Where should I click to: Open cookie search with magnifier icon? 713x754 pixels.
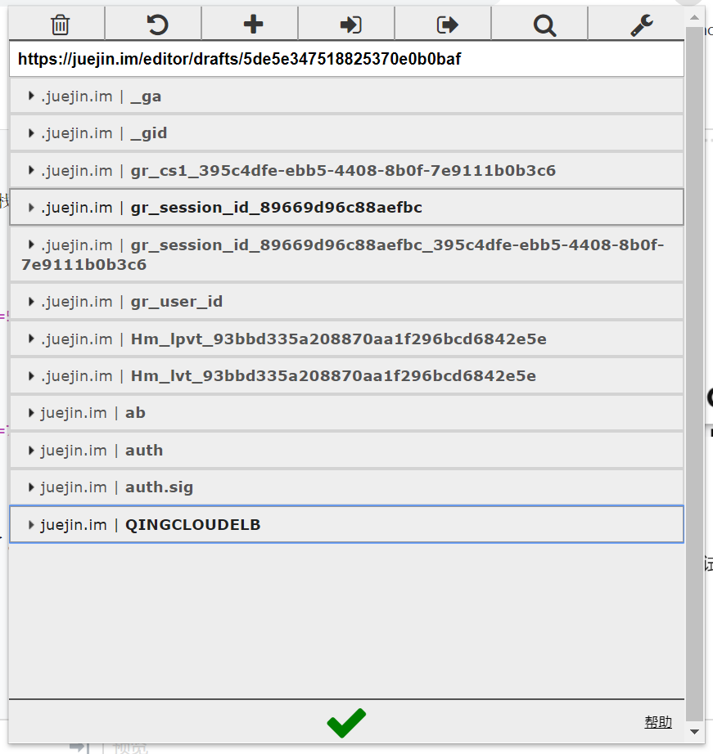(x=544, y=25)
